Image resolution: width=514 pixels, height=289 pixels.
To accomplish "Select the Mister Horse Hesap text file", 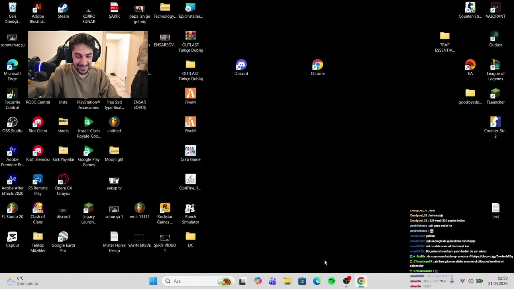I will point(114,242).
